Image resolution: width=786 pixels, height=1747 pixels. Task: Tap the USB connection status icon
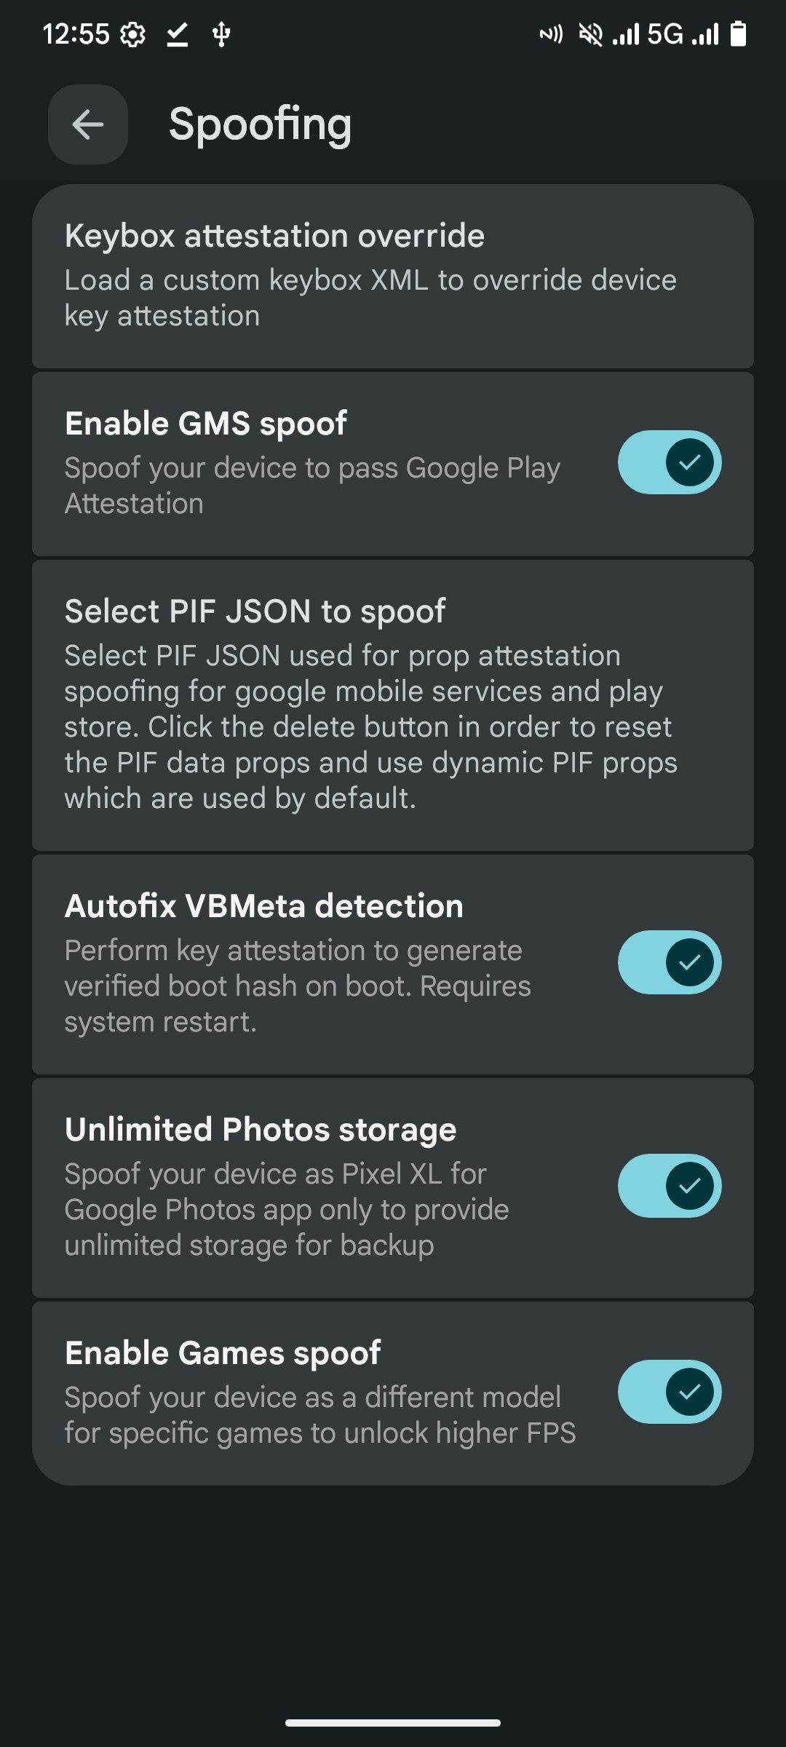click(221, 34)
